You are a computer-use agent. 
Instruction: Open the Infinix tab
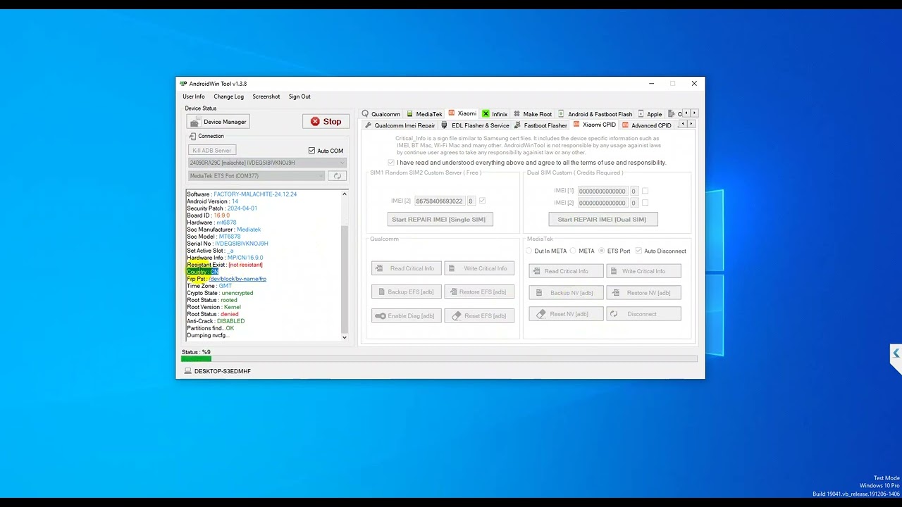(x=495, y=114)
